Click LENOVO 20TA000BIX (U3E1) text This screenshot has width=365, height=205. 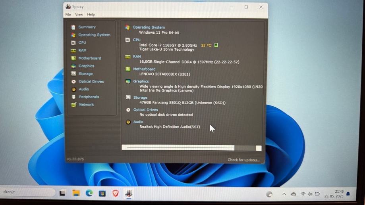[x=164, y=75]
